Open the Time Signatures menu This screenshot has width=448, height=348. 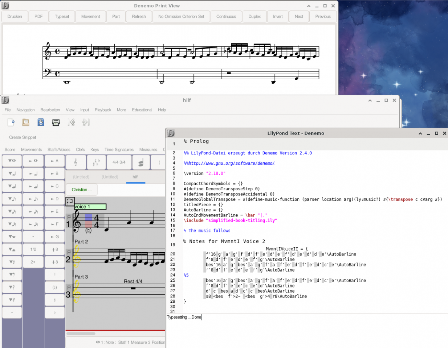[x=119, y=149]
